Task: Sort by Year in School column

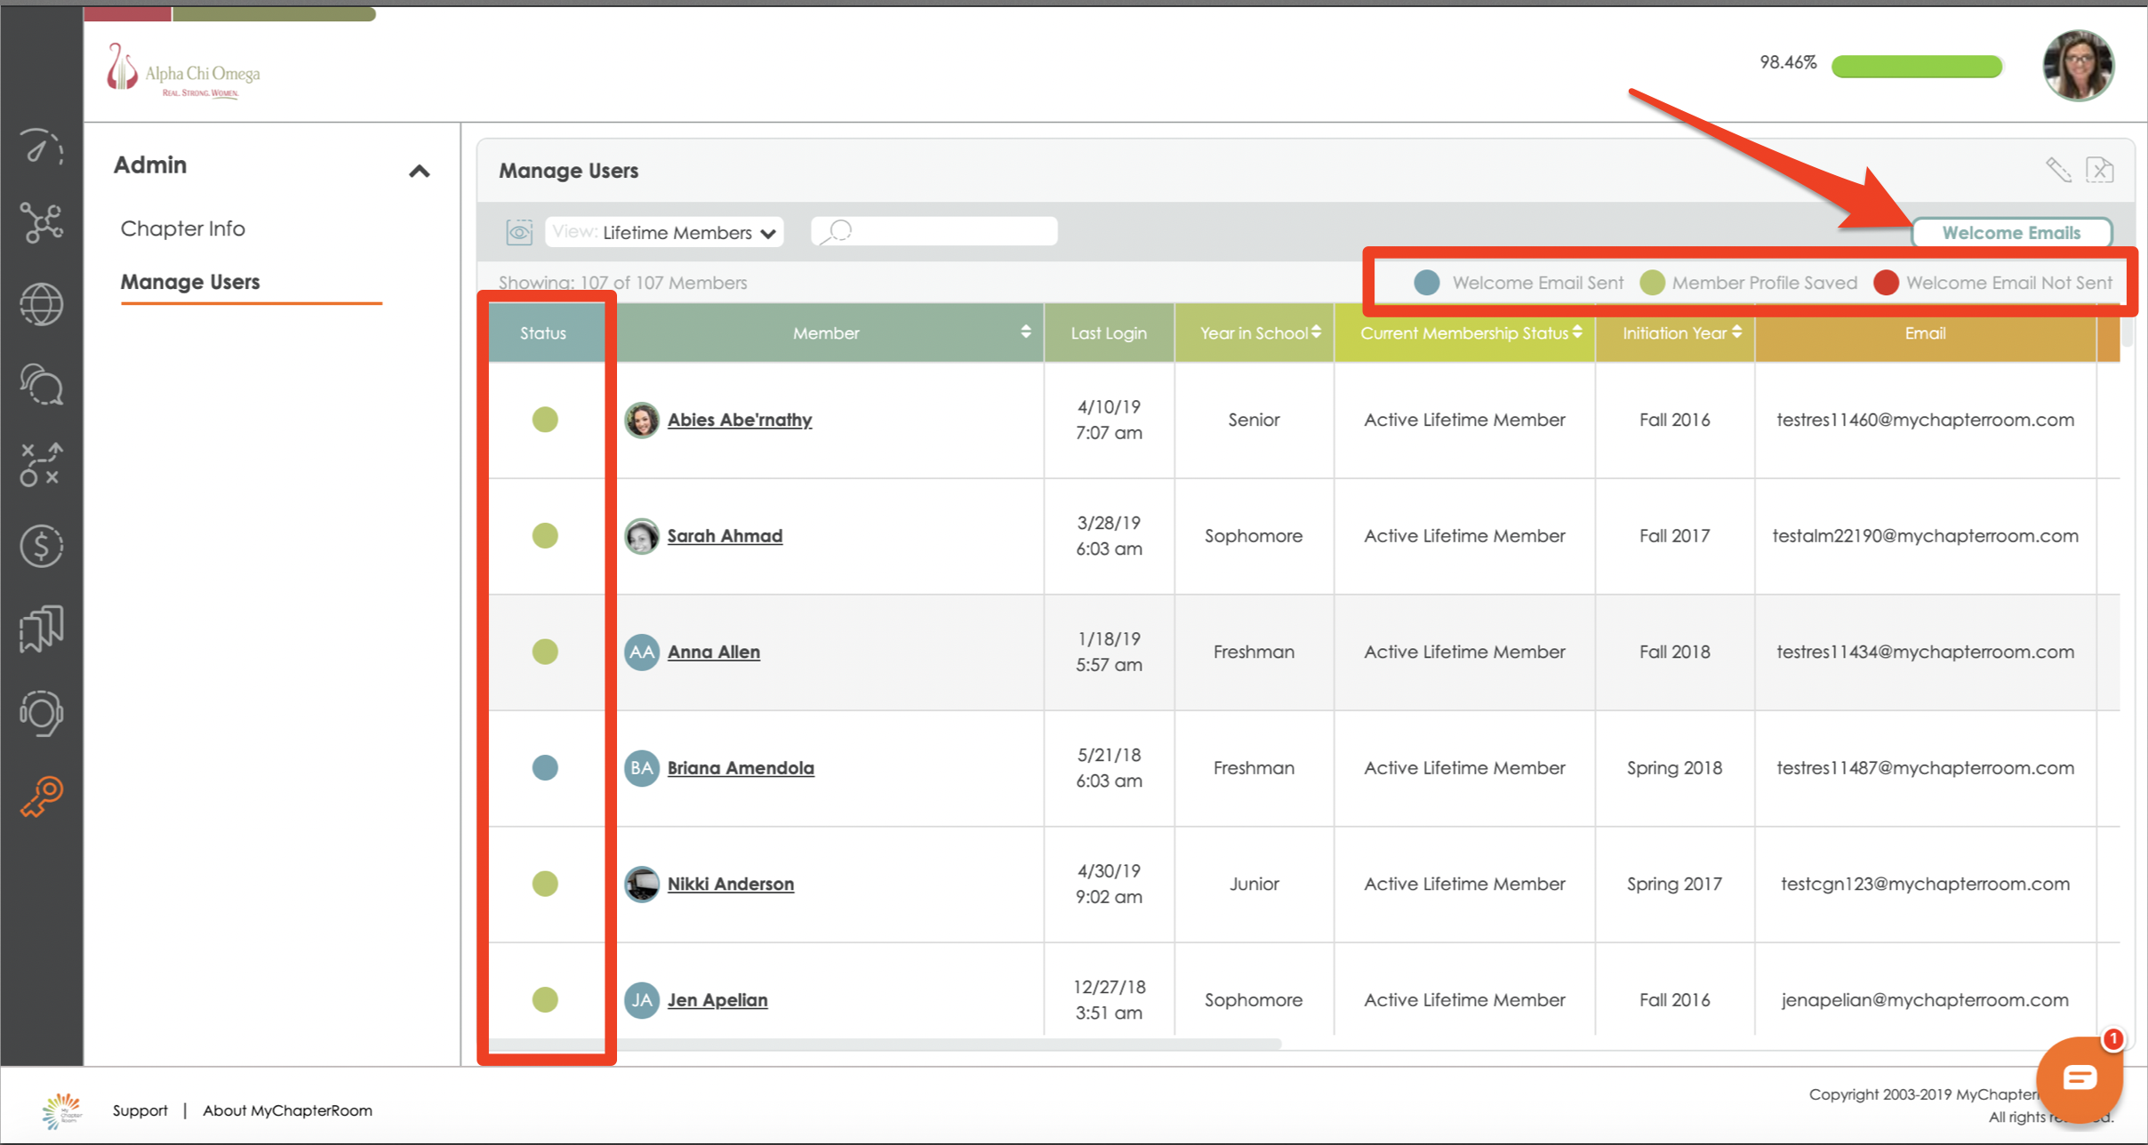Action: coord(1316,332)
